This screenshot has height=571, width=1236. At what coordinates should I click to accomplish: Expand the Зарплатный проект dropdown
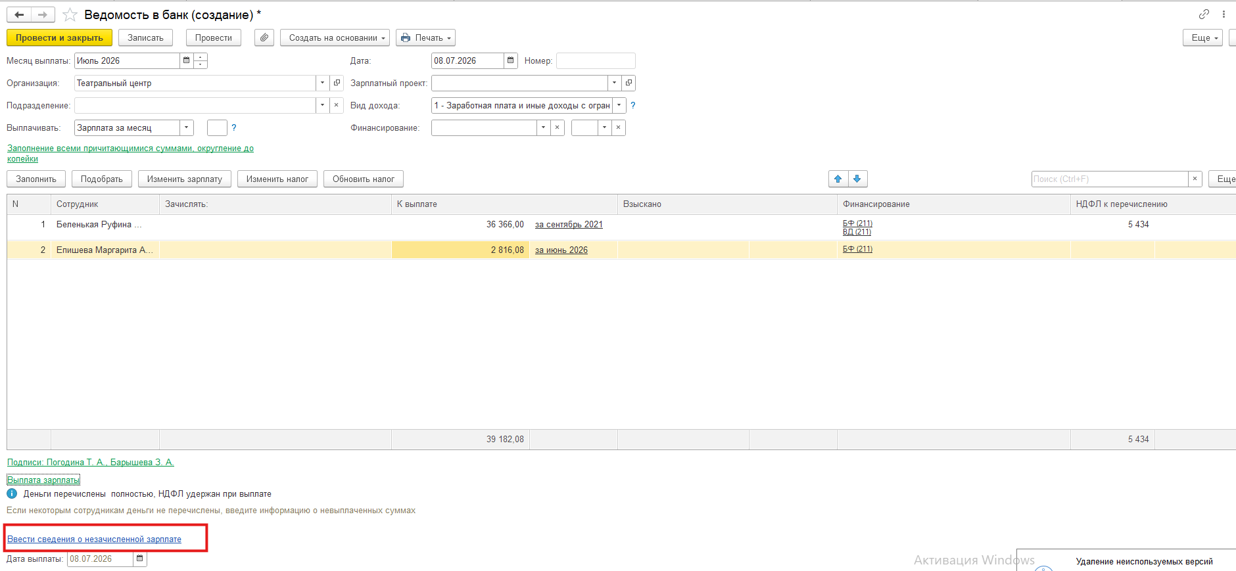614,83
